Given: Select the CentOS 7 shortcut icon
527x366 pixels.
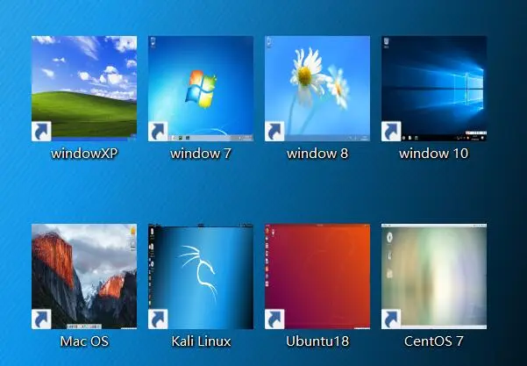Looking at the screenshot, I should [x=434, y=276].
